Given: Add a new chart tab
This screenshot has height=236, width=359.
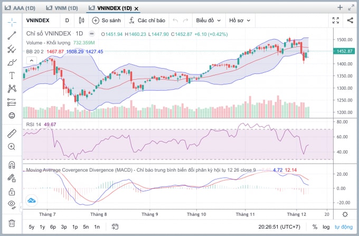Looking at the screenshot, I should pos(340,7).
